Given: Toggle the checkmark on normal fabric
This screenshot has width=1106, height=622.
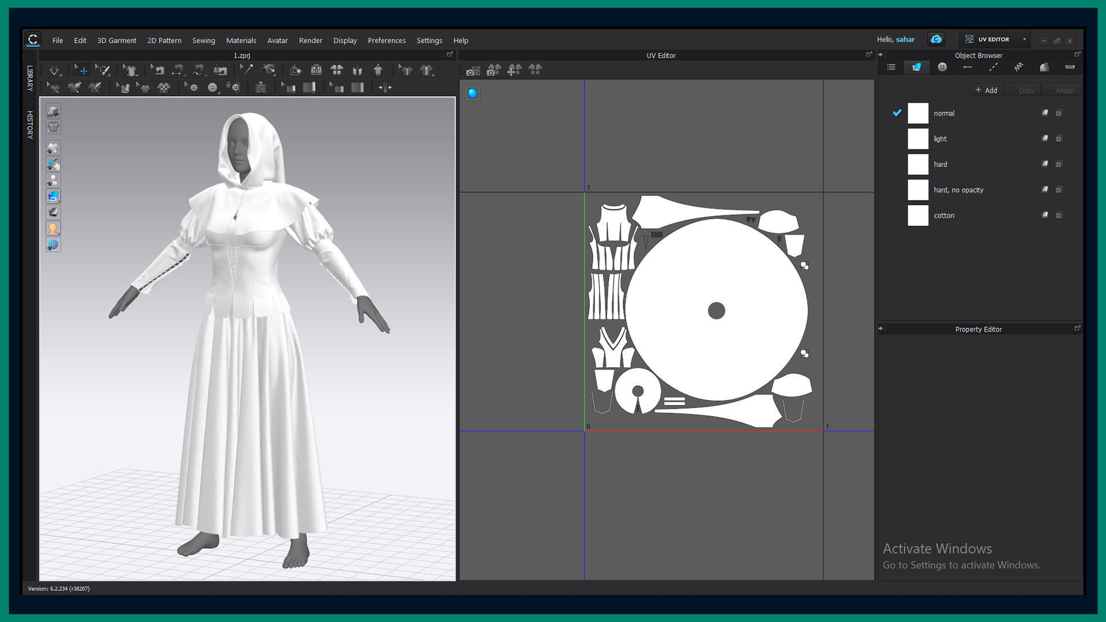Looking at the screenshot, I should coord(897,113).
